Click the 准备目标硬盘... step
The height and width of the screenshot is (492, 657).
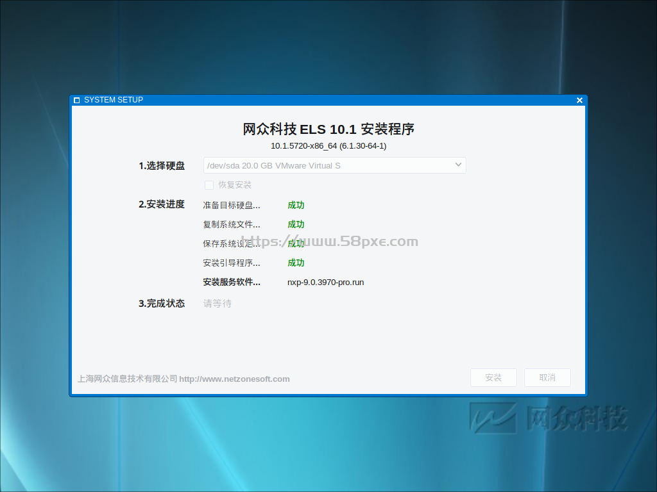231,205
